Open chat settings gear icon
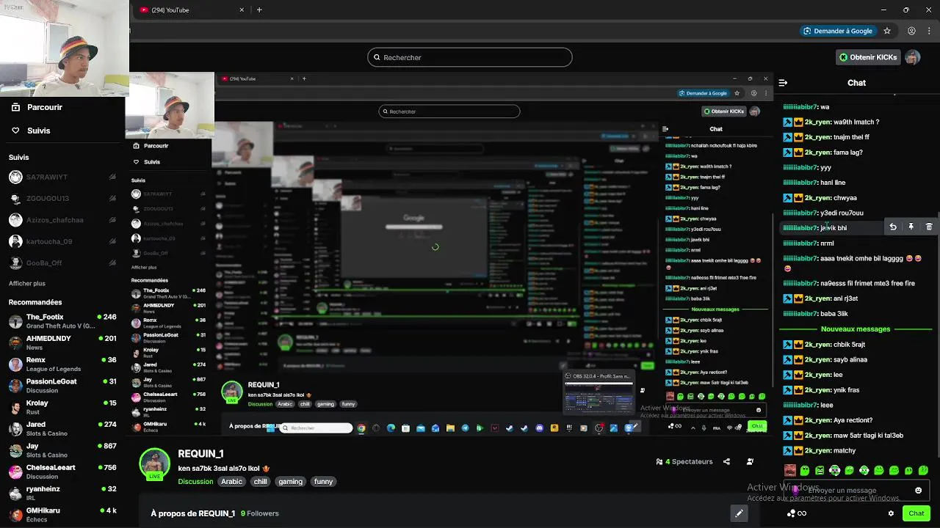The height and width of the screenshot is (528, 940). (x=891, y=513)
